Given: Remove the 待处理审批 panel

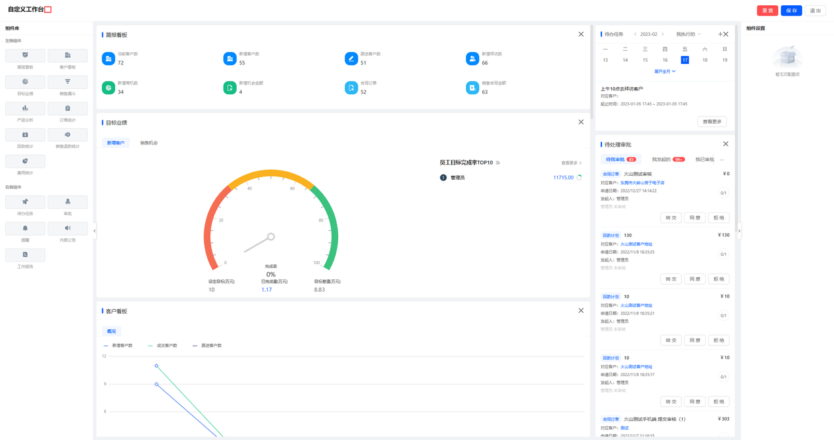Looking at the screenshot, I should (x=726, y=144).
